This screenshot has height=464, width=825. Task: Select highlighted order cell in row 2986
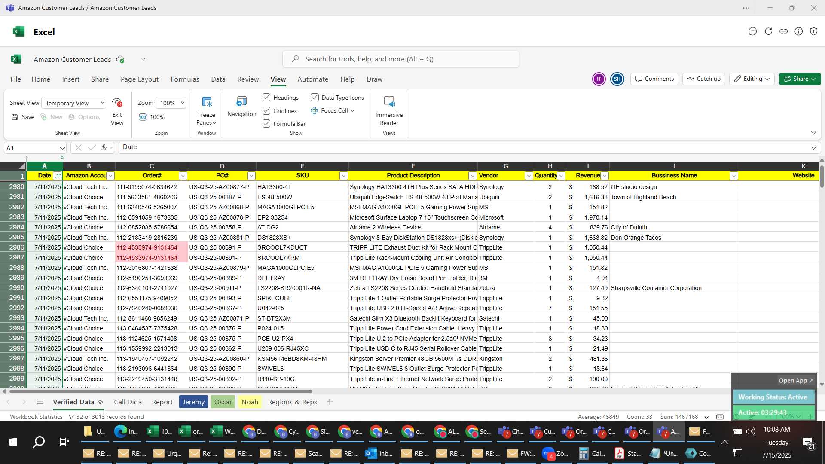click(151, 247)
